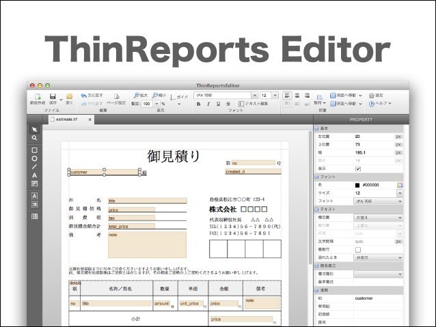Align selected objects via the arrange icon
436x327 pixels.
coord(320,100)
